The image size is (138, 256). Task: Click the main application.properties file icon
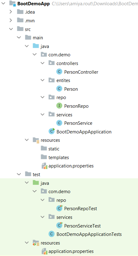(44, 166)
